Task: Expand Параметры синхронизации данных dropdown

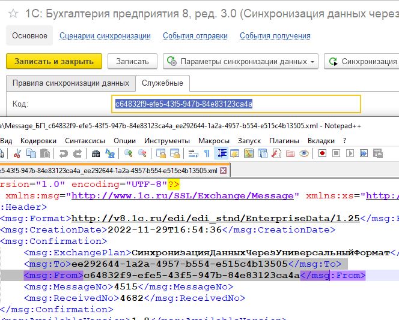Action: click(240, 61)
